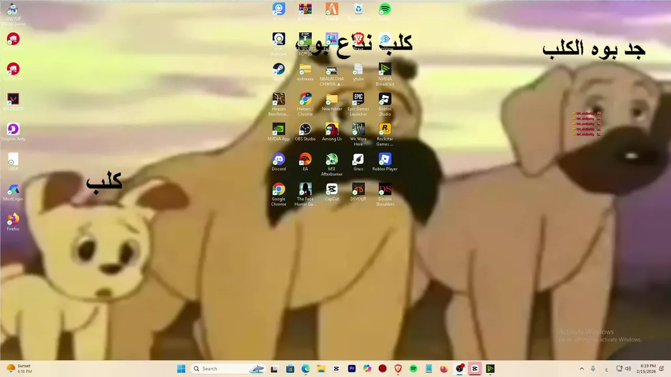This screenshot has height=377, width=671.
Task: Select the FiveM desktop icon
Action: click(332, 12)
